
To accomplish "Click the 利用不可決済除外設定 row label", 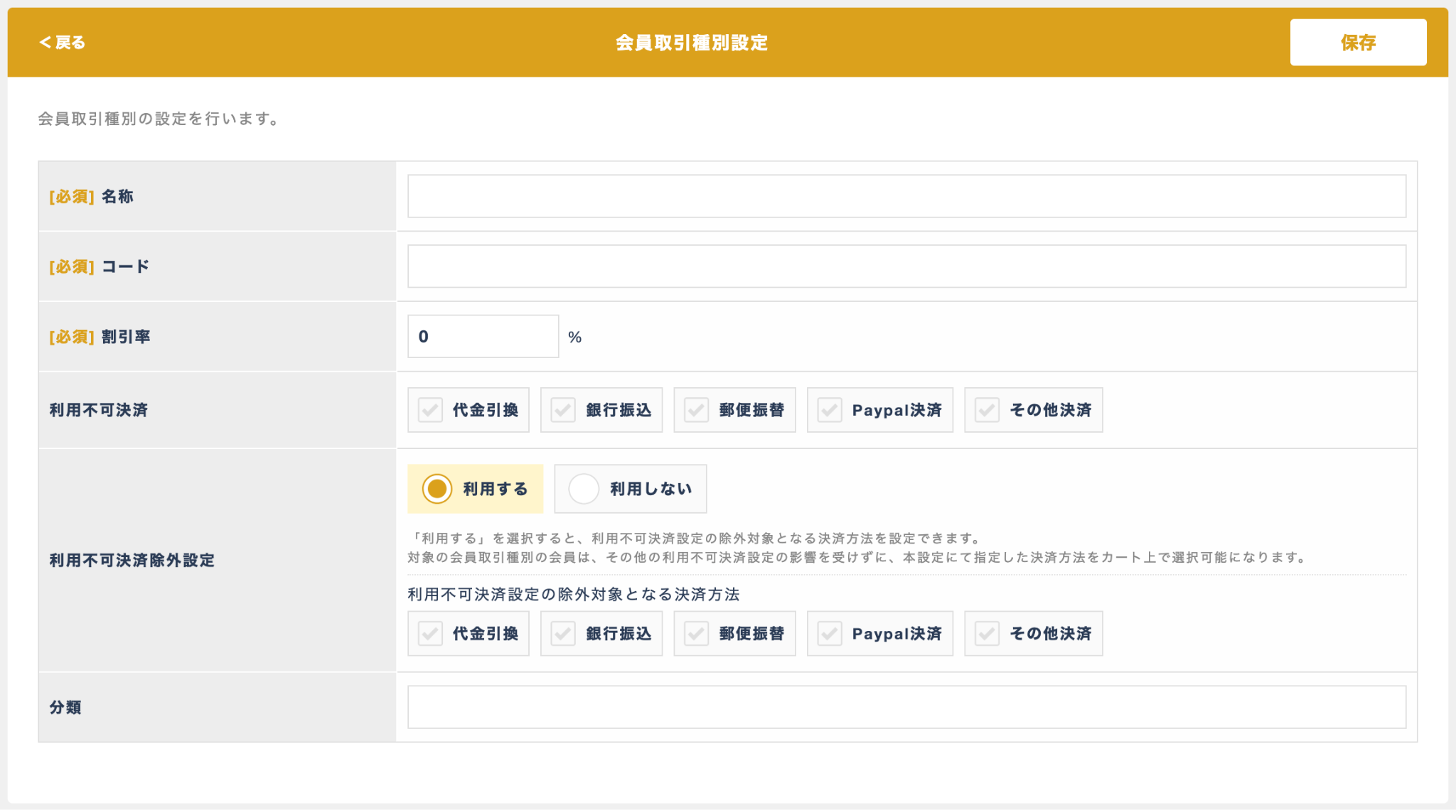I will (132, 561).
